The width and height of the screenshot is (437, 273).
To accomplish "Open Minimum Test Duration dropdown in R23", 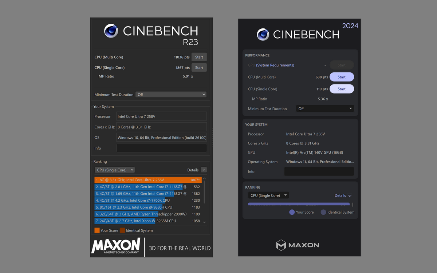I will (x=171, y=95).
